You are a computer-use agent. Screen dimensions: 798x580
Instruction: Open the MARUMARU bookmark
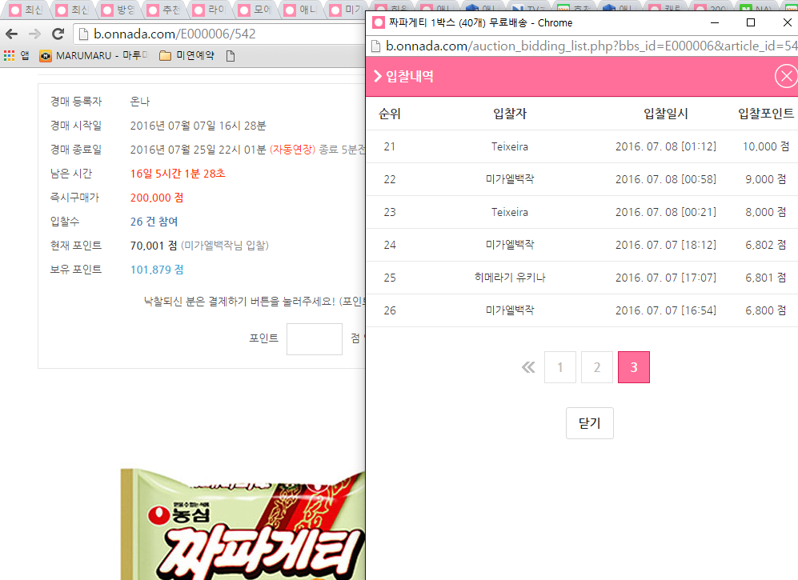pyautogui.click(x=93, y=56)
